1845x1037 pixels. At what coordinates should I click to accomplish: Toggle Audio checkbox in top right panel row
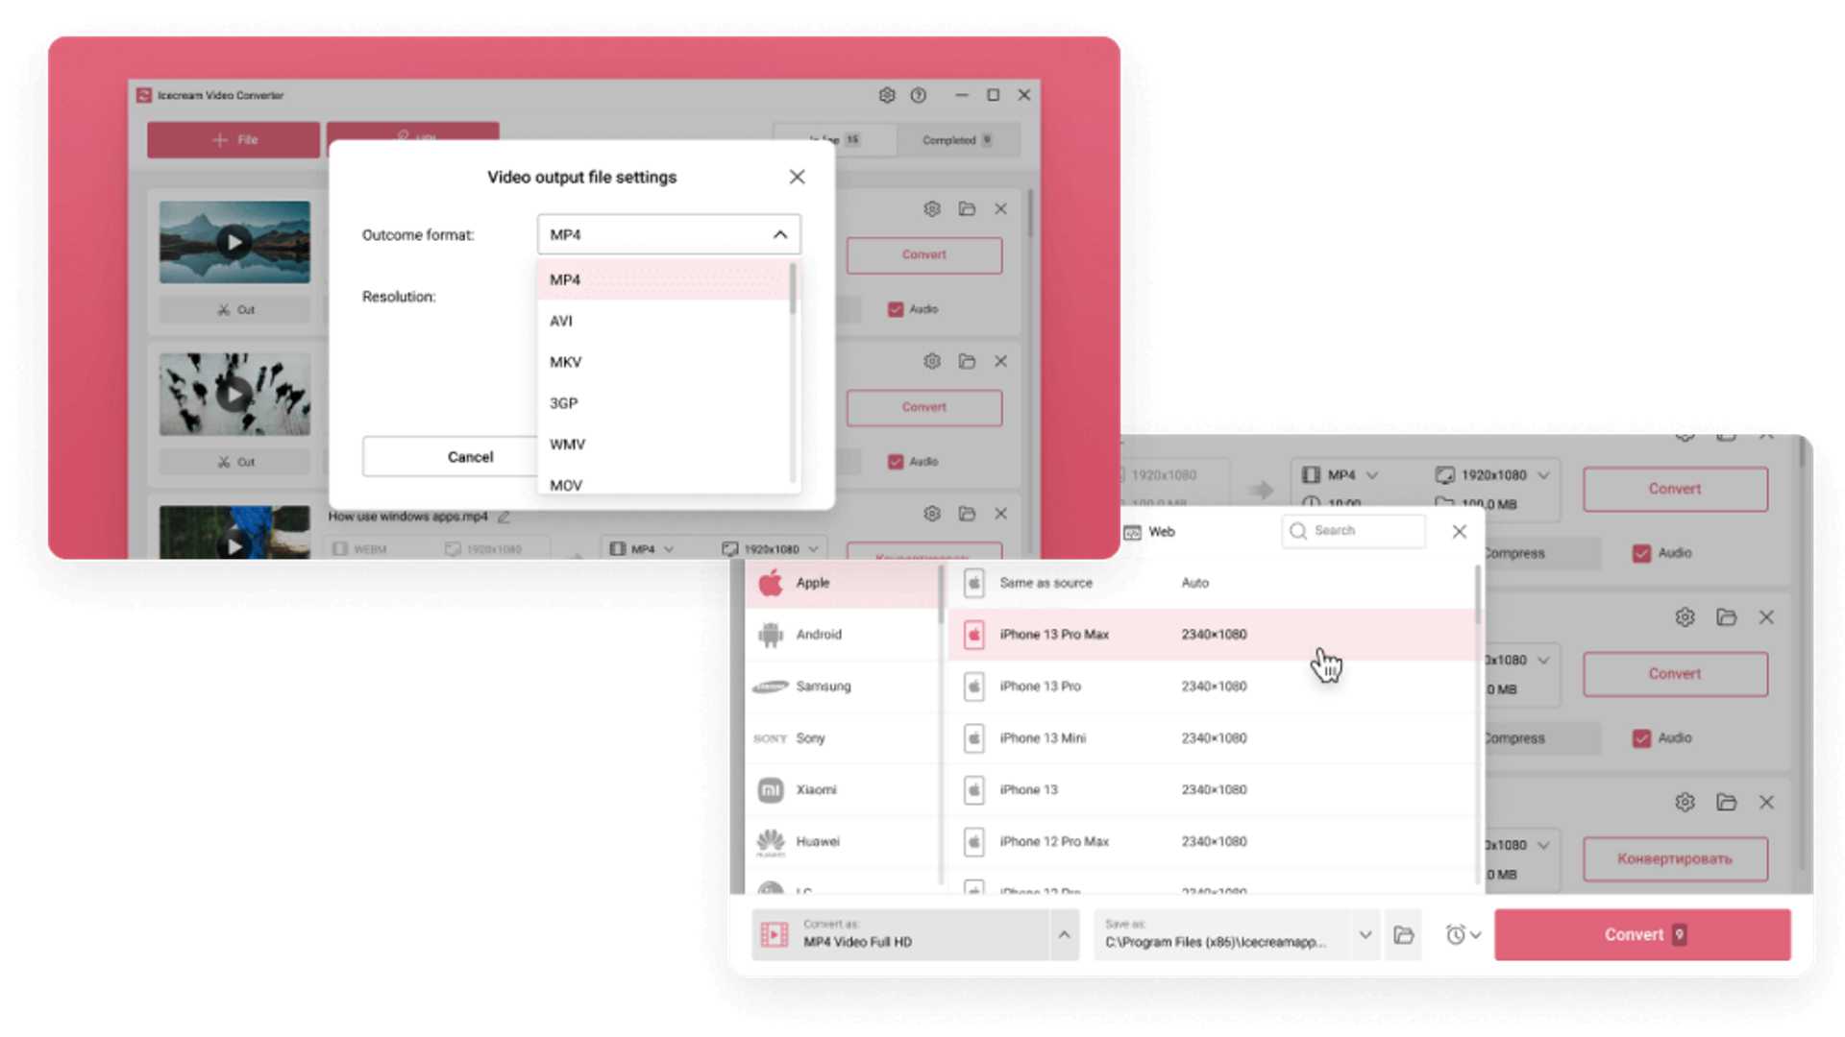point(1641,553)
